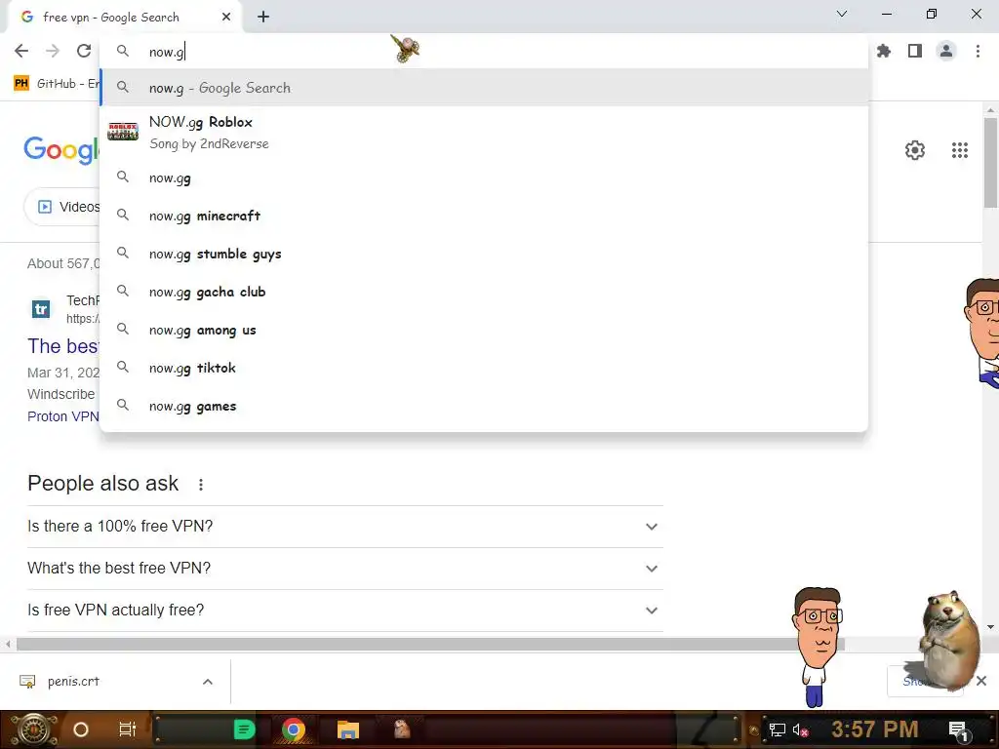Open the hamster app taskbar icon
The image size is (999, 749).
(402, 729)
